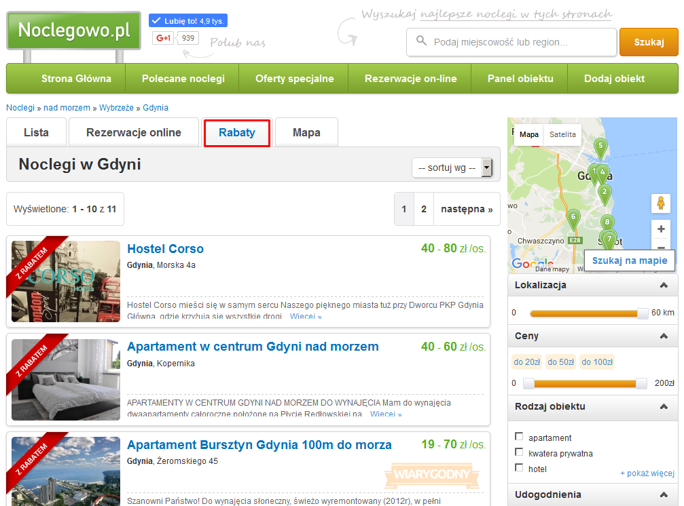
Task: Collapse the Ceny filter section
Action: [664, 336]
